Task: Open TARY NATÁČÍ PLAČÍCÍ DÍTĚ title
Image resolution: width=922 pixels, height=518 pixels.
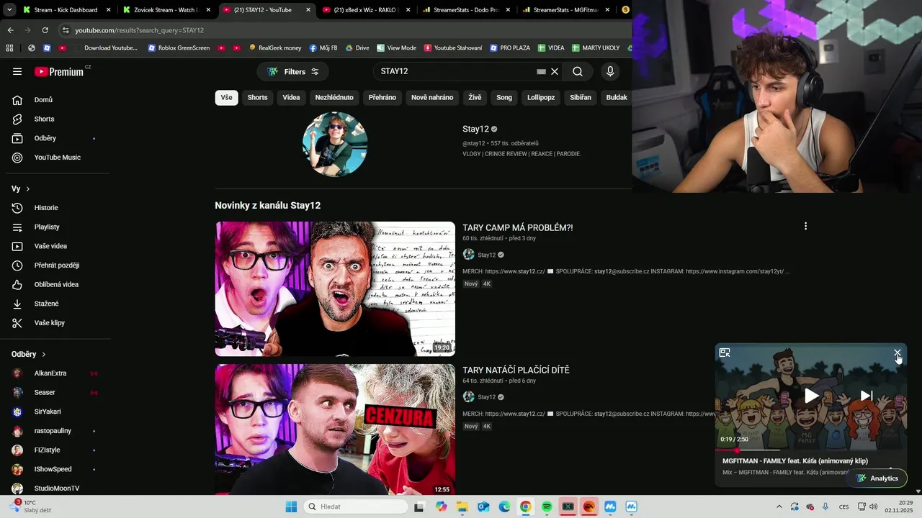Action: (516, 370)
